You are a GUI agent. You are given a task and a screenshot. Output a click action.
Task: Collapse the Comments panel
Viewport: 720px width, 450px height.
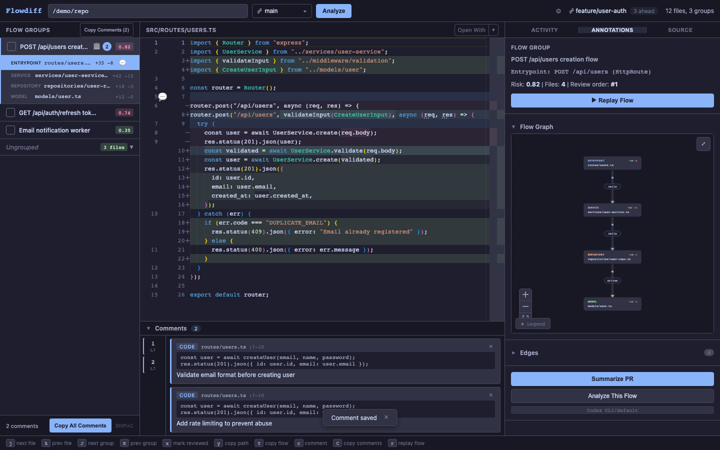148,328
